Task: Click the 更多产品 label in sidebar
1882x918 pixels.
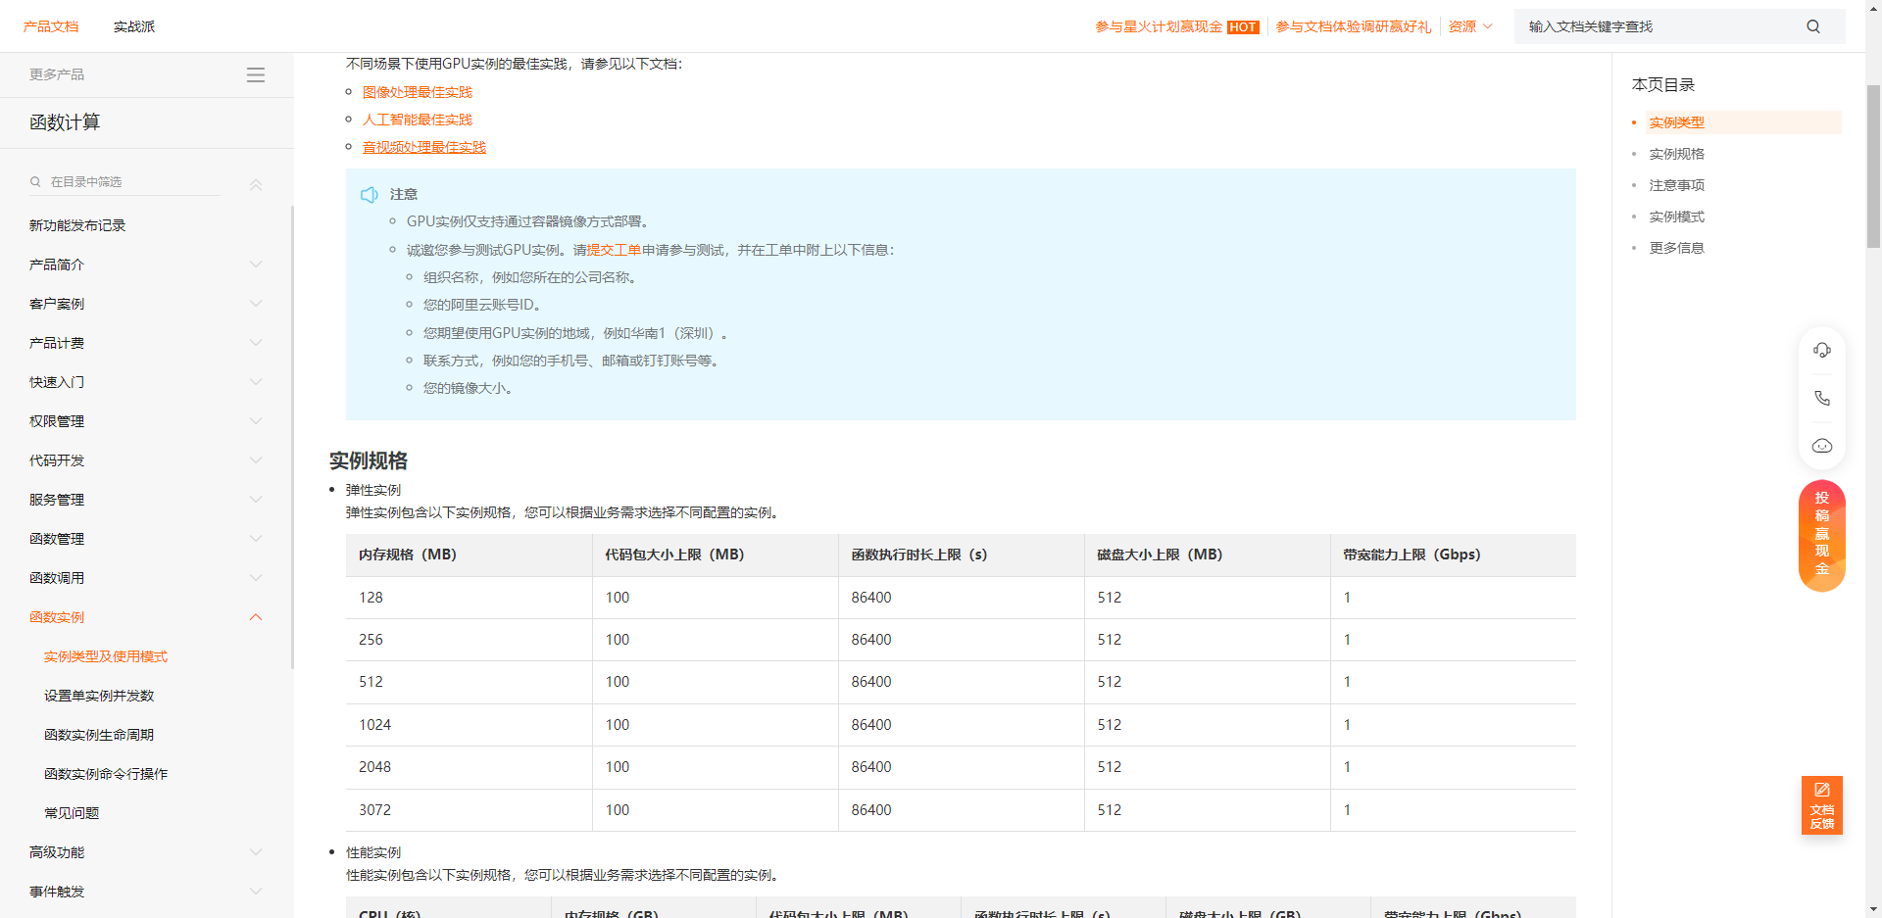Action: 57,74
